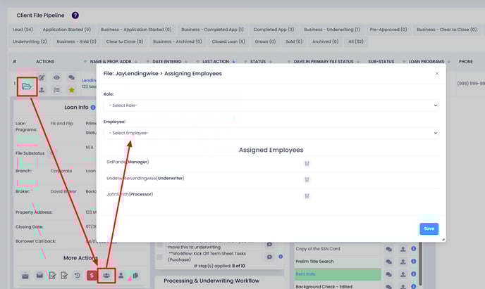Viewport: 485px width, 289px height.
Task: Click upload icon for Rent Rolls document
Action: pyautogui.click(x=403, y=274)
